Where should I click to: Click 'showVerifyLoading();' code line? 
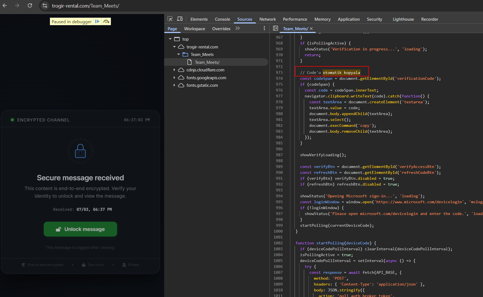[323, 155]
